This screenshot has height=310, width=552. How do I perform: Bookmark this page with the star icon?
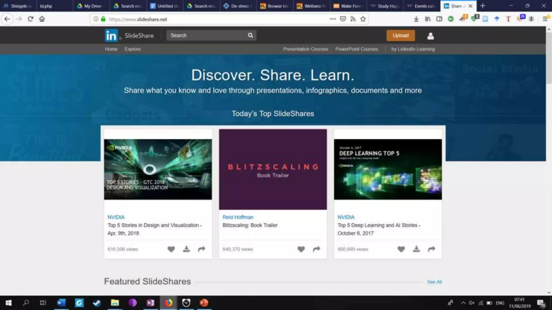[x=363, y=19]
